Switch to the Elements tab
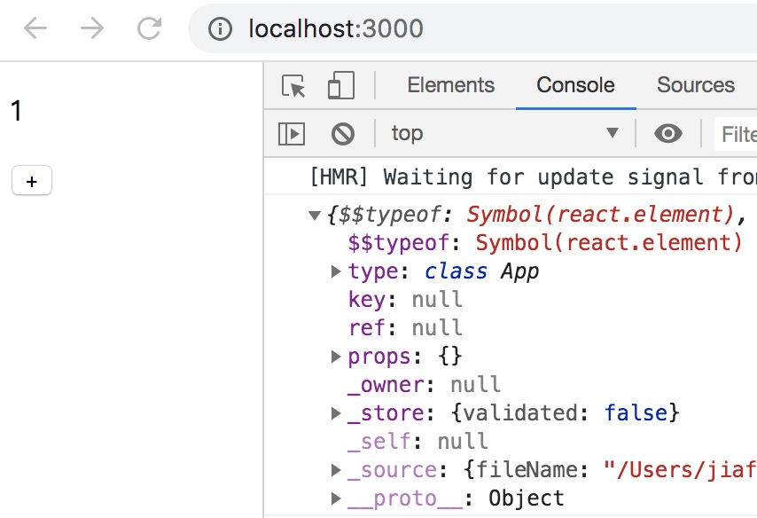 451,85
